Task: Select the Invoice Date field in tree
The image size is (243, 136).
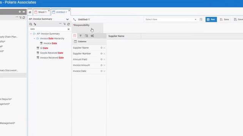Action: (x=50, y=43)
